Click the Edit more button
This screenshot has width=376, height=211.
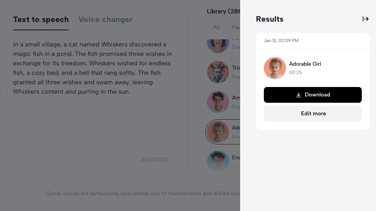(312, 114)
